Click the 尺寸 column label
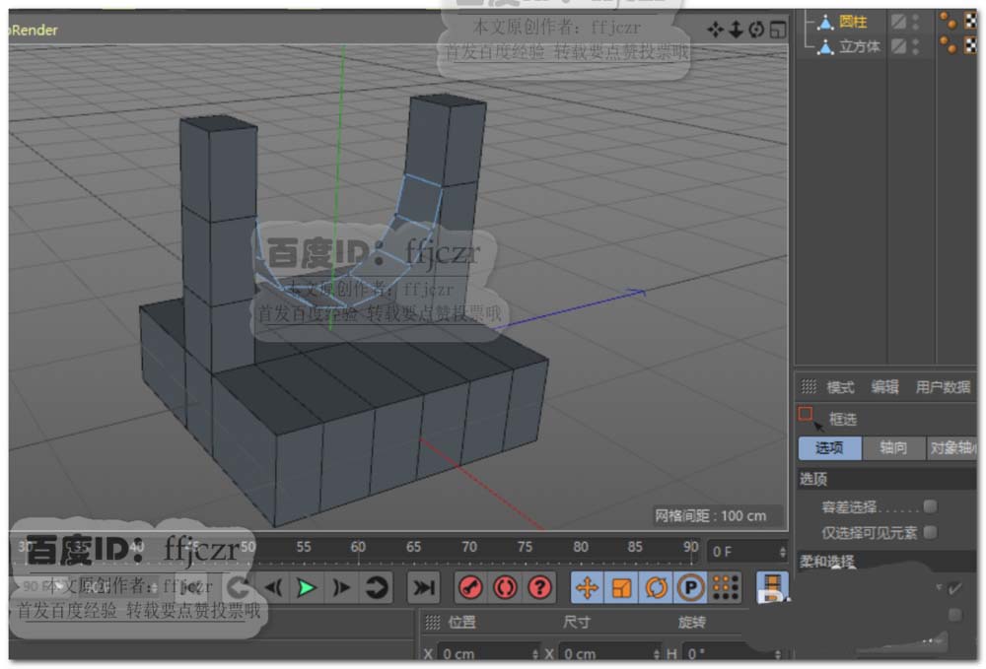 point(577,623)
